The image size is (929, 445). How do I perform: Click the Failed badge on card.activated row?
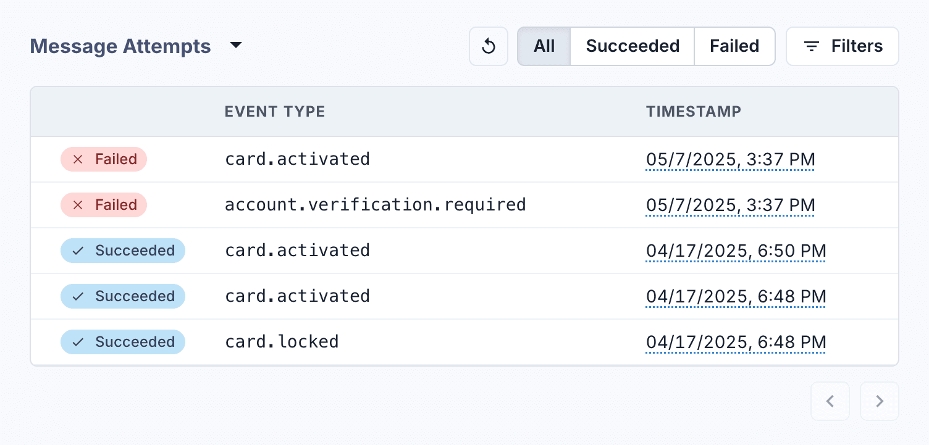pyautogui.click(x=104, y=159)
